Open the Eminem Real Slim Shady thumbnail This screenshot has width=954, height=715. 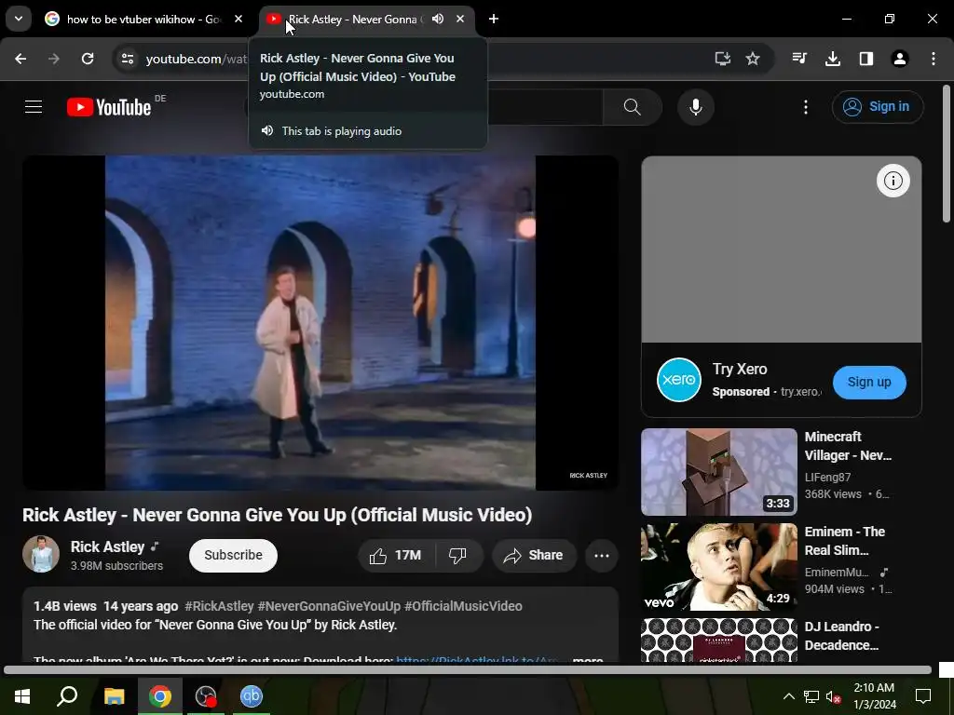(x=718, y=567)
